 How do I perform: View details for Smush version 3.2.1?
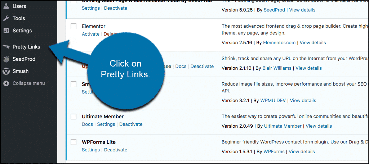coord(303,100)
